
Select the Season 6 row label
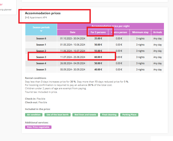click(x=41, y=39)
